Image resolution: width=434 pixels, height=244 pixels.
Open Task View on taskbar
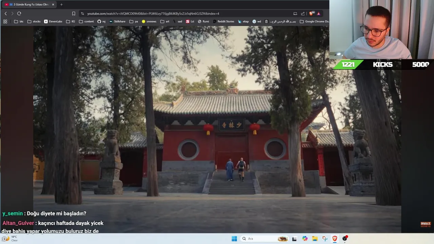[294, 239]
